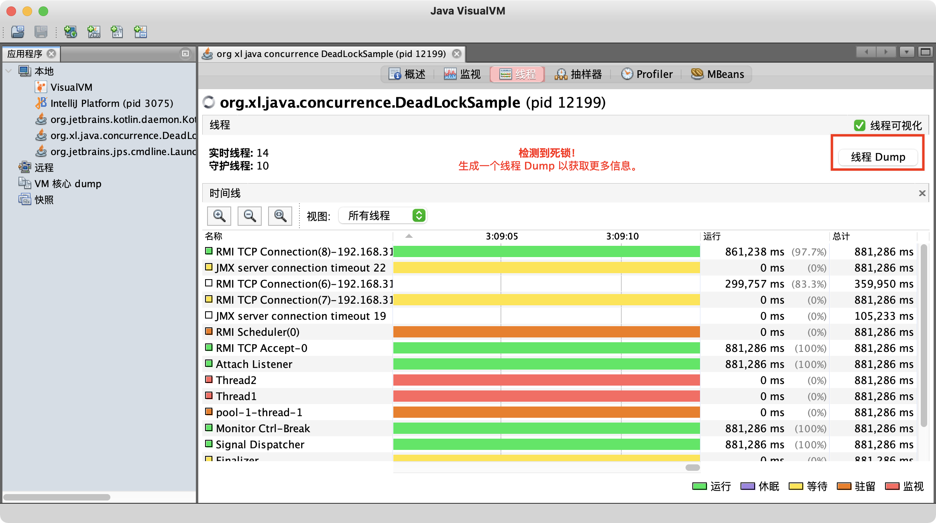The image size is (936, 523).
Task: Close the 应用程序 sidebar tab
Action: click(x=51, y=53)
